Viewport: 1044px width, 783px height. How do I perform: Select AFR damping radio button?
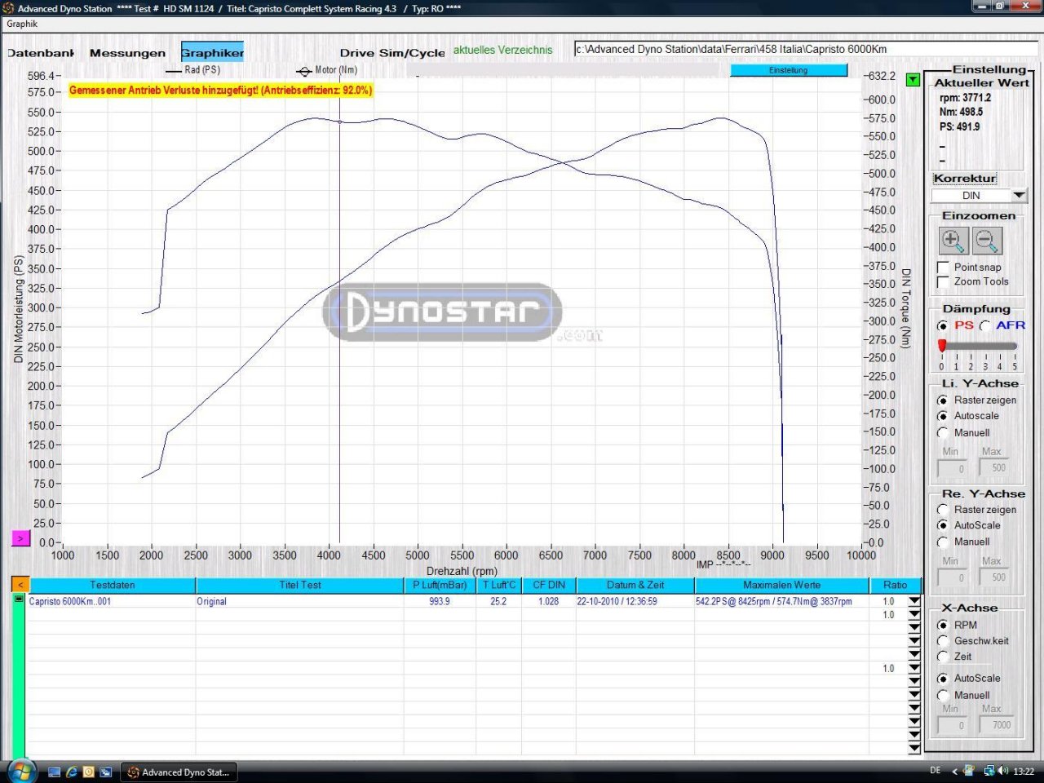(985, 325)
